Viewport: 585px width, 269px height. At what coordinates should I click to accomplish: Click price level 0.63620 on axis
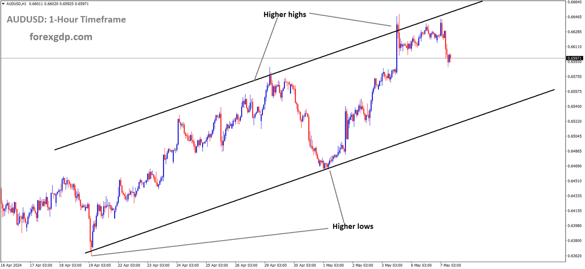pos(574,256)
